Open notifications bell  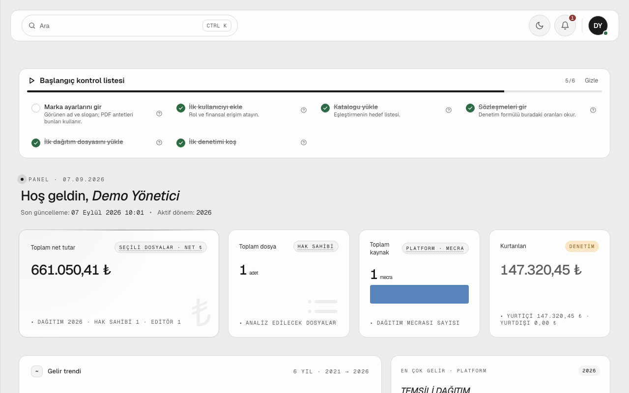coord(565,26)
